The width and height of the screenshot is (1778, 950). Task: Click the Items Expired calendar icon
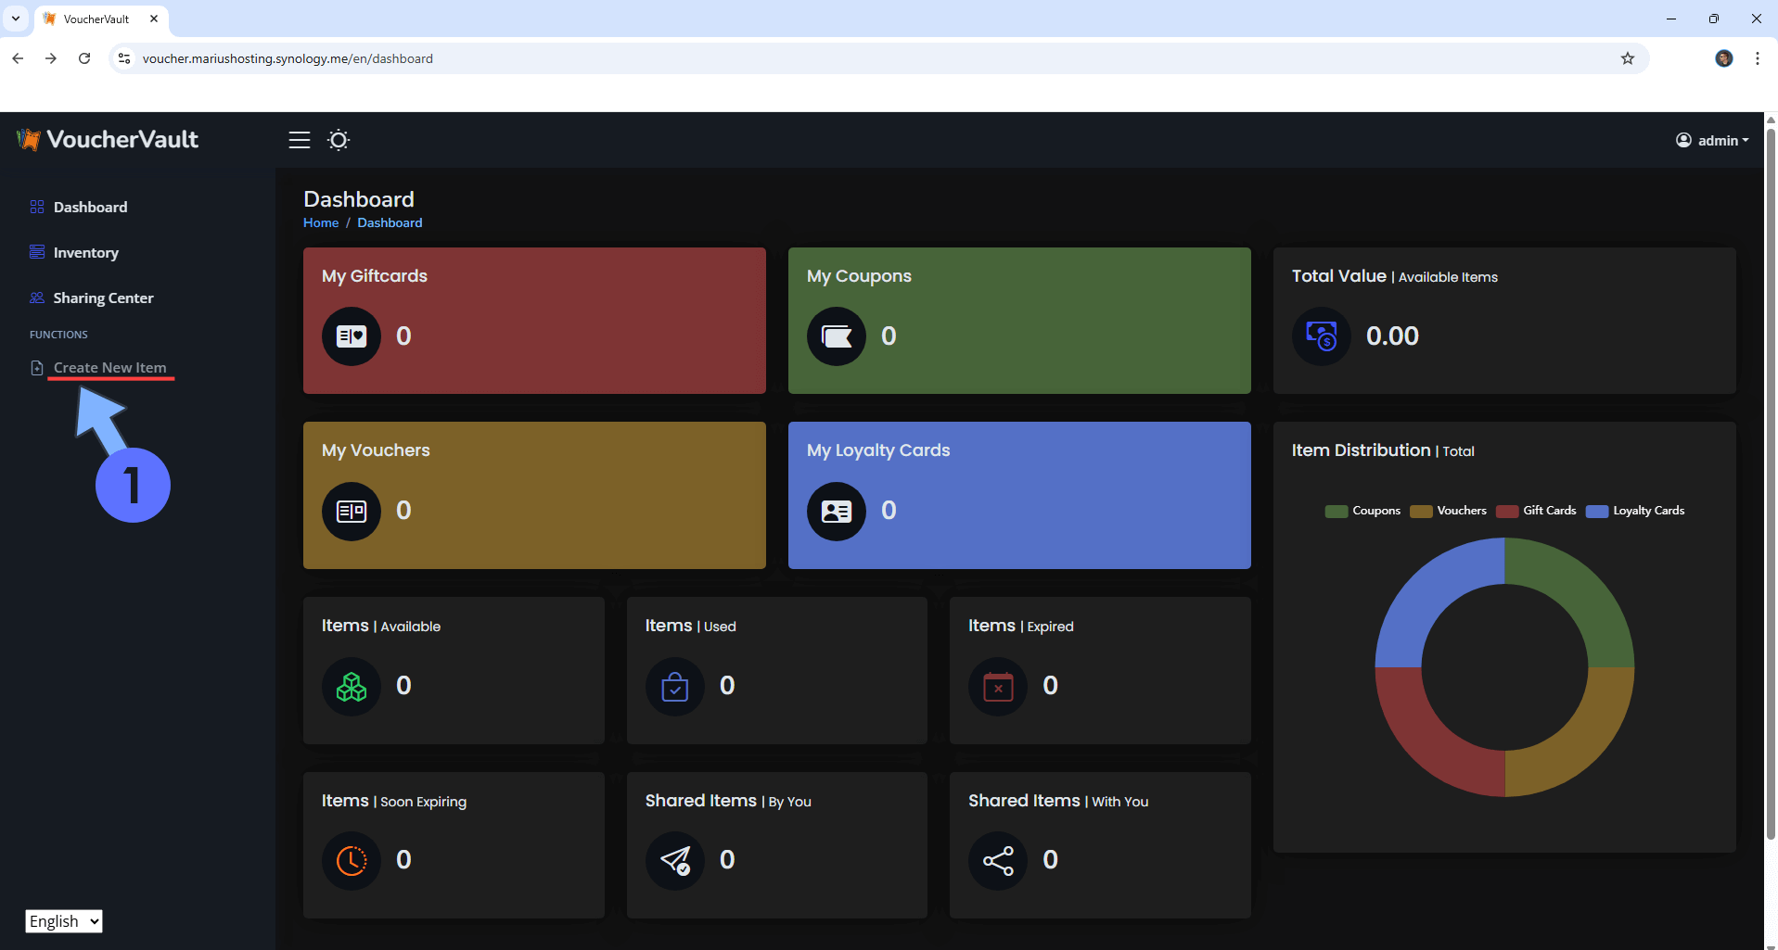tap(998, 686)
